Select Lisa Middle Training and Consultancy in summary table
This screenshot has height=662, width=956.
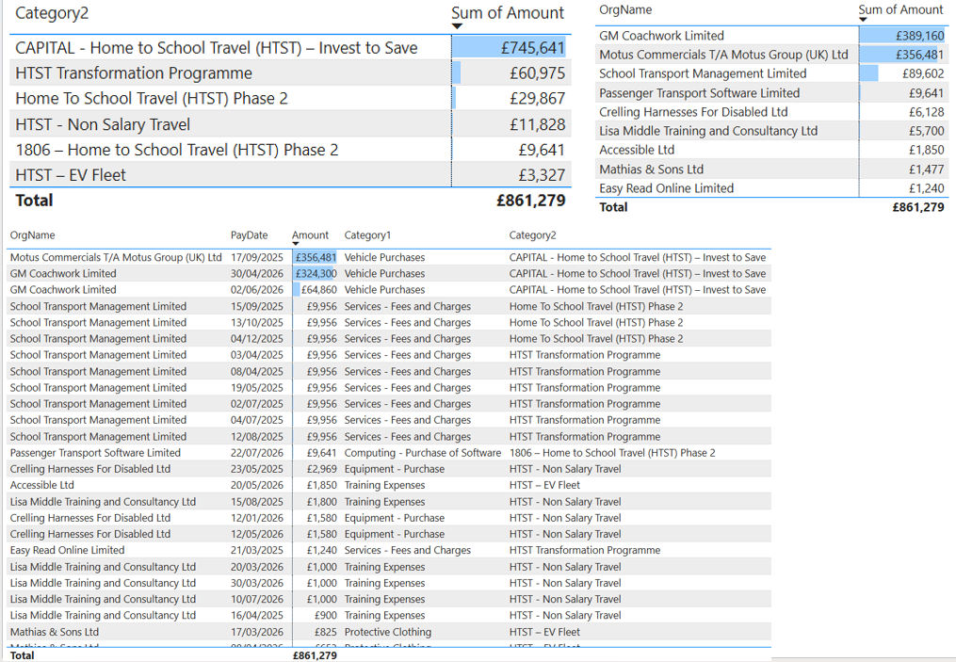click(771, 131)
